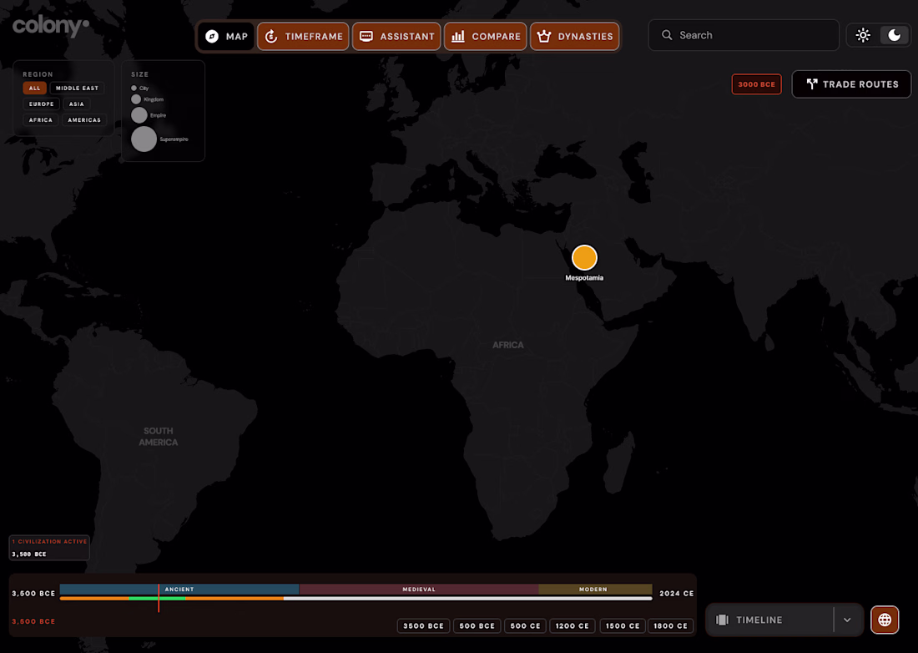Open the Map tab
Screen dimensions: 918x653
click(x=226, y=36)
